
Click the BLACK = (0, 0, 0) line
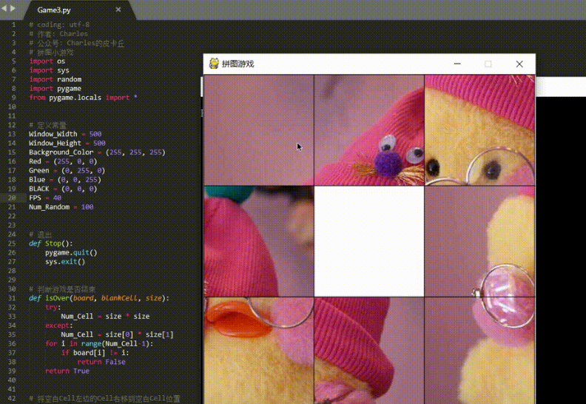tap(63, 189)
